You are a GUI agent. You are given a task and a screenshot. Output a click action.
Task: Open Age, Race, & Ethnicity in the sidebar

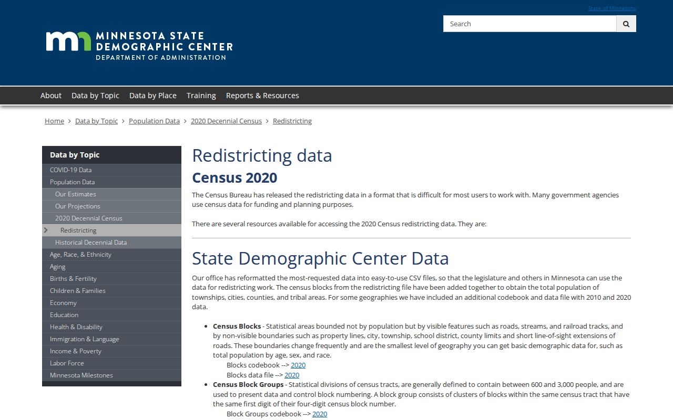coord(111,255)
